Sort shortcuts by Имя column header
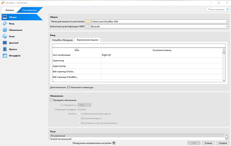This screenshot has height=146, width=231. pyautogui.click(x=77, y=50)
